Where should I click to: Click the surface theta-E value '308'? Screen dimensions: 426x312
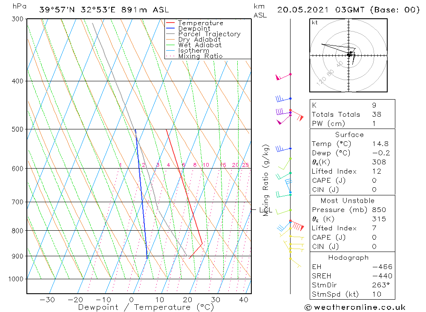point(379,162)
